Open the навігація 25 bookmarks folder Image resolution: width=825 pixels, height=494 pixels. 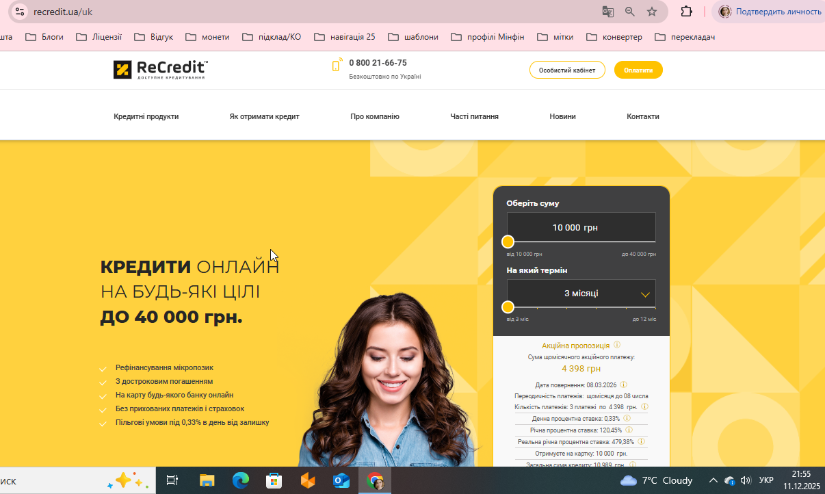pyautogui.click(x=344, y=37)
